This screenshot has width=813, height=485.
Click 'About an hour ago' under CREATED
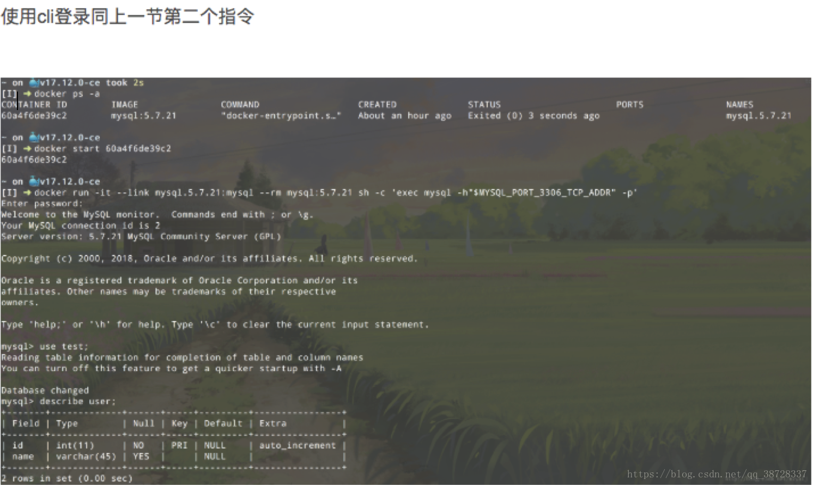(x=405, y=116)
